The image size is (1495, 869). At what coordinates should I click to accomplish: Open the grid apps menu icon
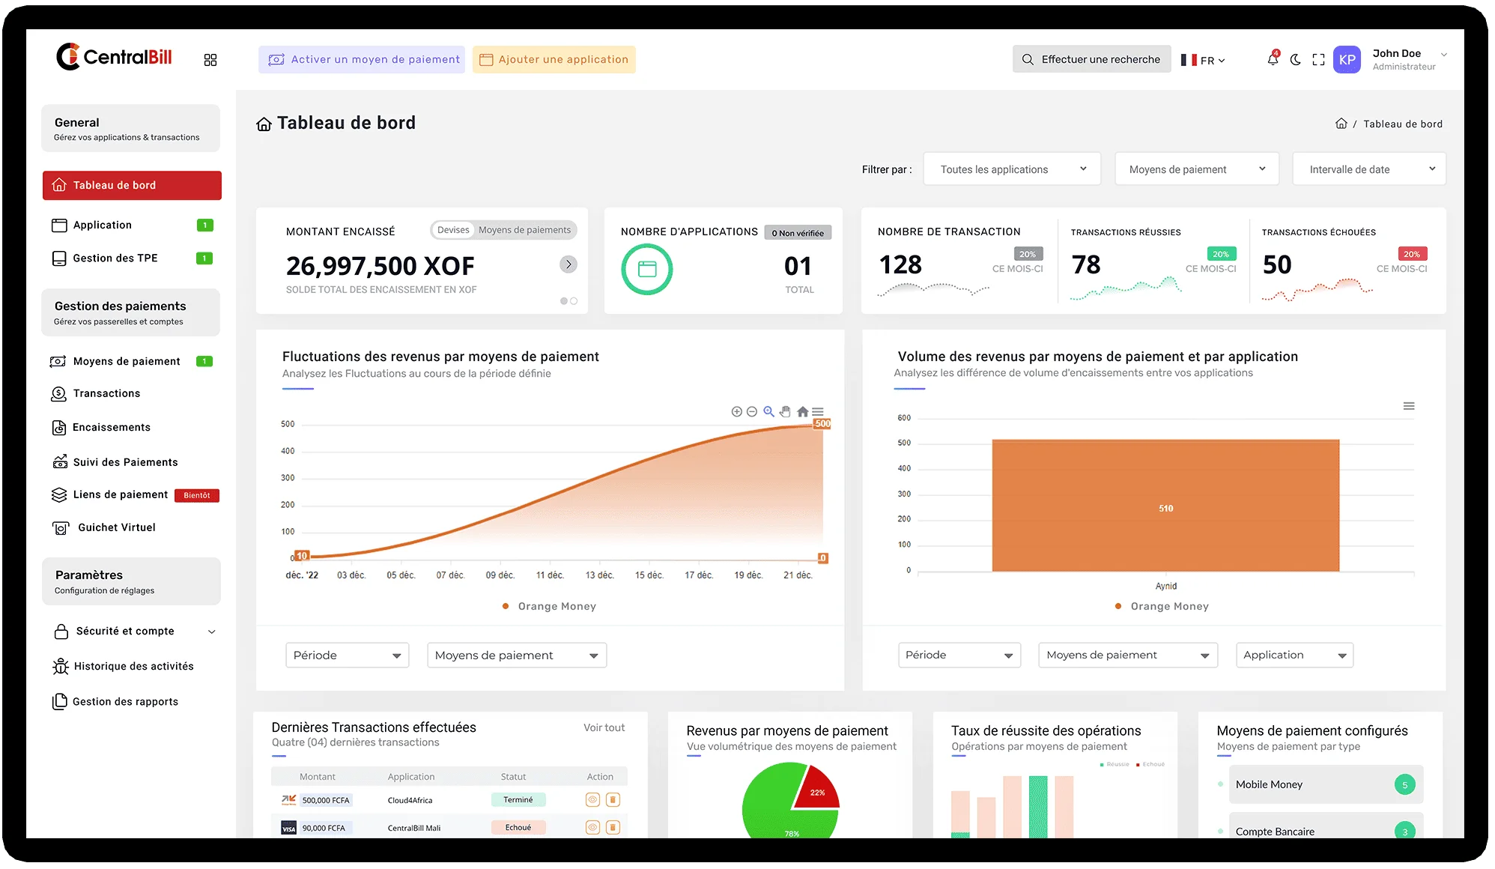[210, 60]
